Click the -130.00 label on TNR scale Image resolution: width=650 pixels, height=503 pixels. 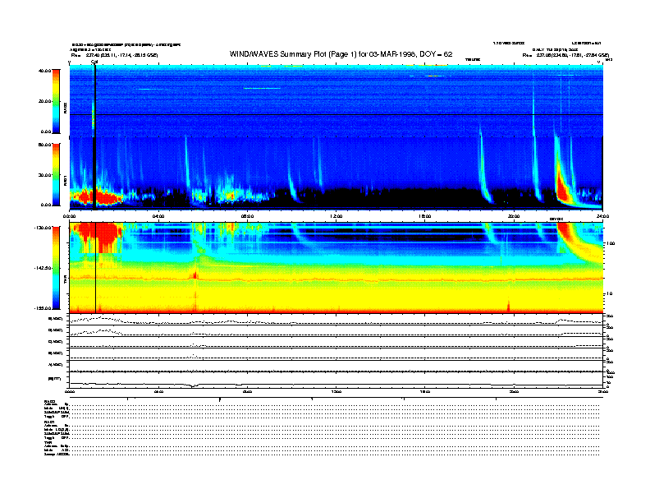43,228
